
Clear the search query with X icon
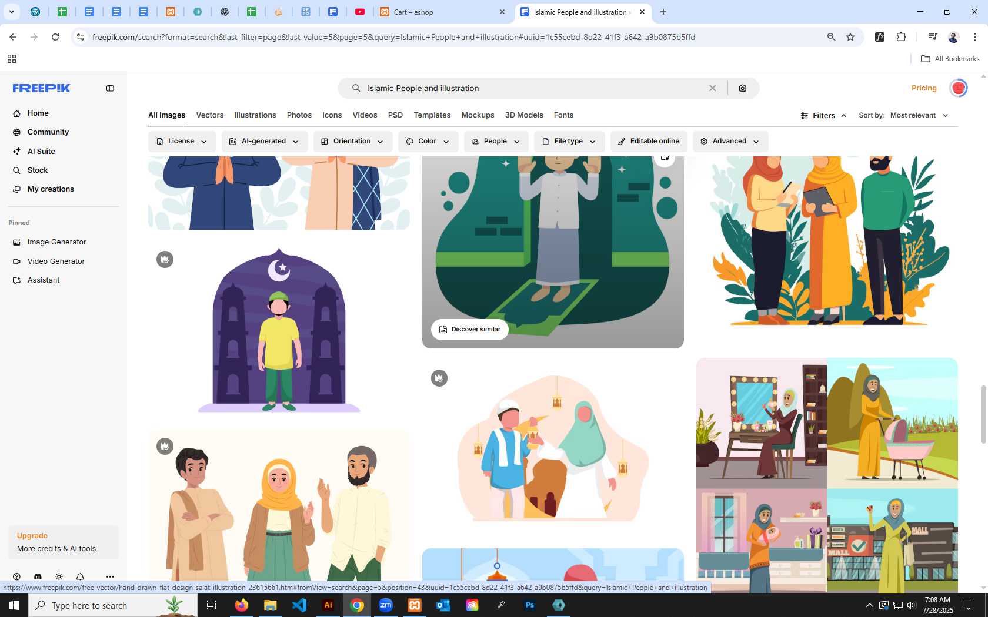tap(712, 88)
